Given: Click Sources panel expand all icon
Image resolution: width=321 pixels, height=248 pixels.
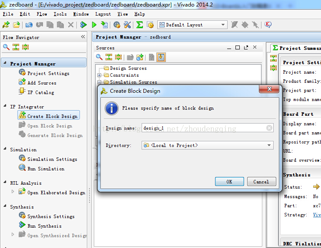Looking at the screenshot, I should pyautogui.click(x=118, y=57).
